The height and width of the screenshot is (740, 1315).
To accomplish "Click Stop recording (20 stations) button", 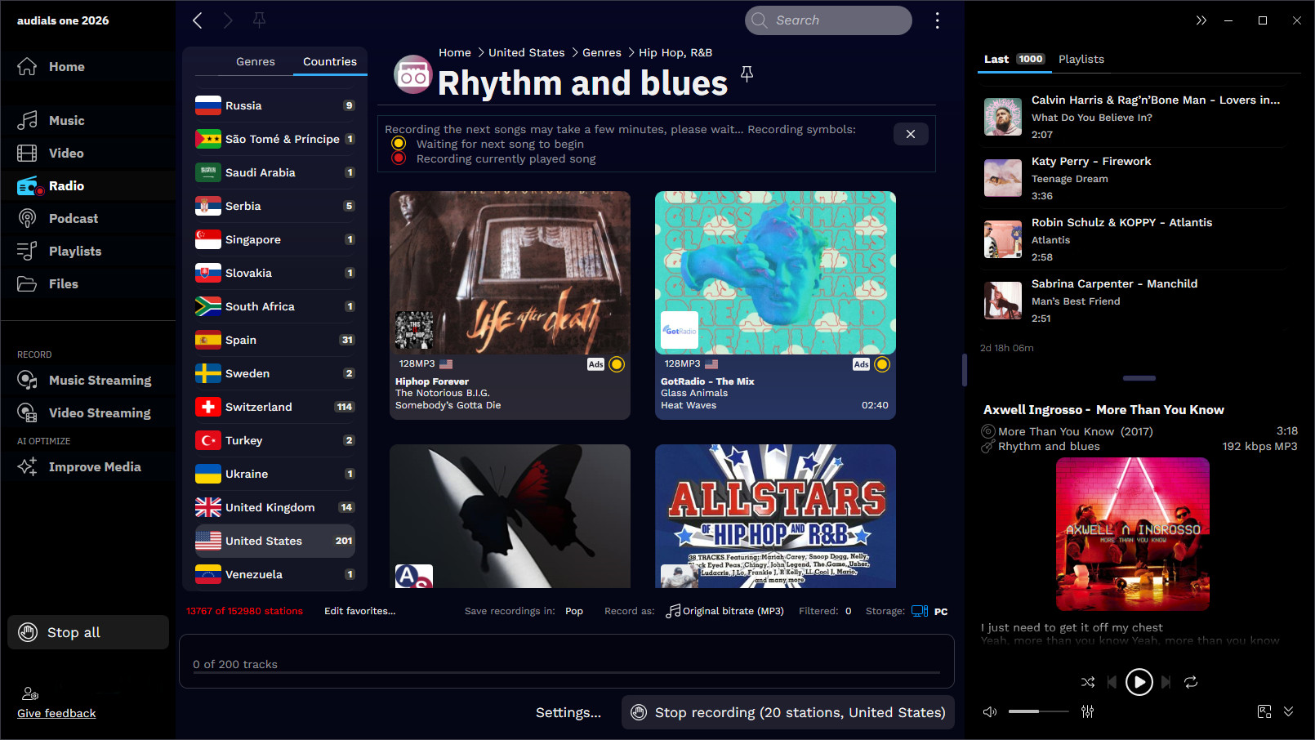I will tap(788, 712).
